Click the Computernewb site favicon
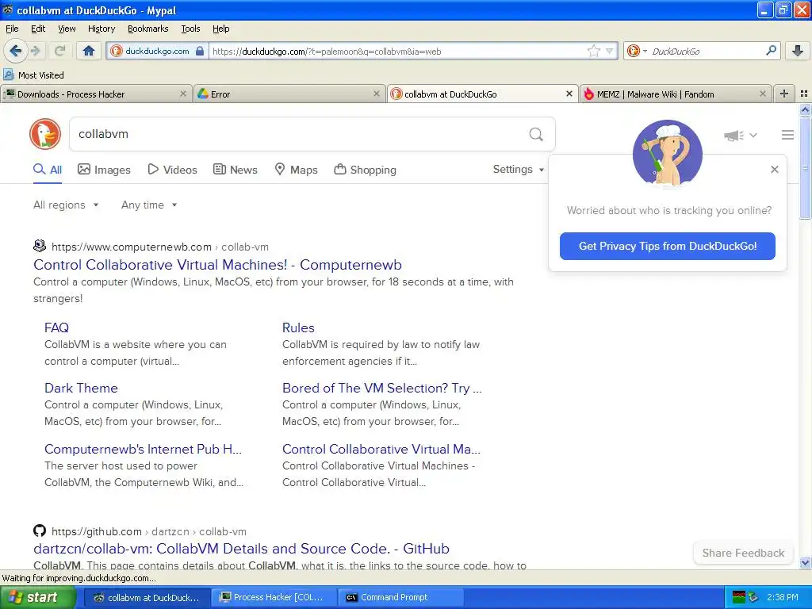This screenshot has width=812, height=609. click(40, 246)
